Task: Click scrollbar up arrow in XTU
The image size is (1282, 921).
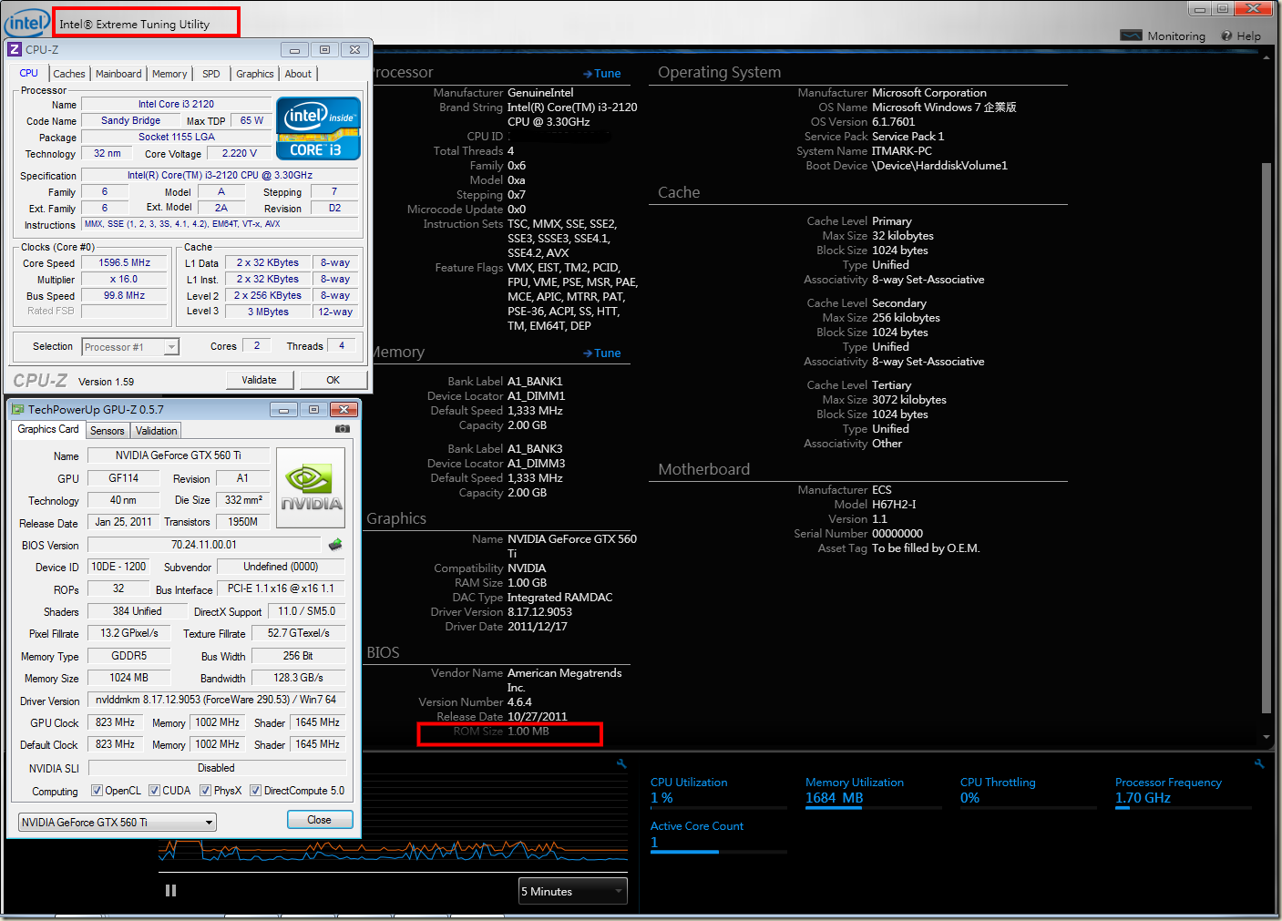Action: coord(1267,57)
